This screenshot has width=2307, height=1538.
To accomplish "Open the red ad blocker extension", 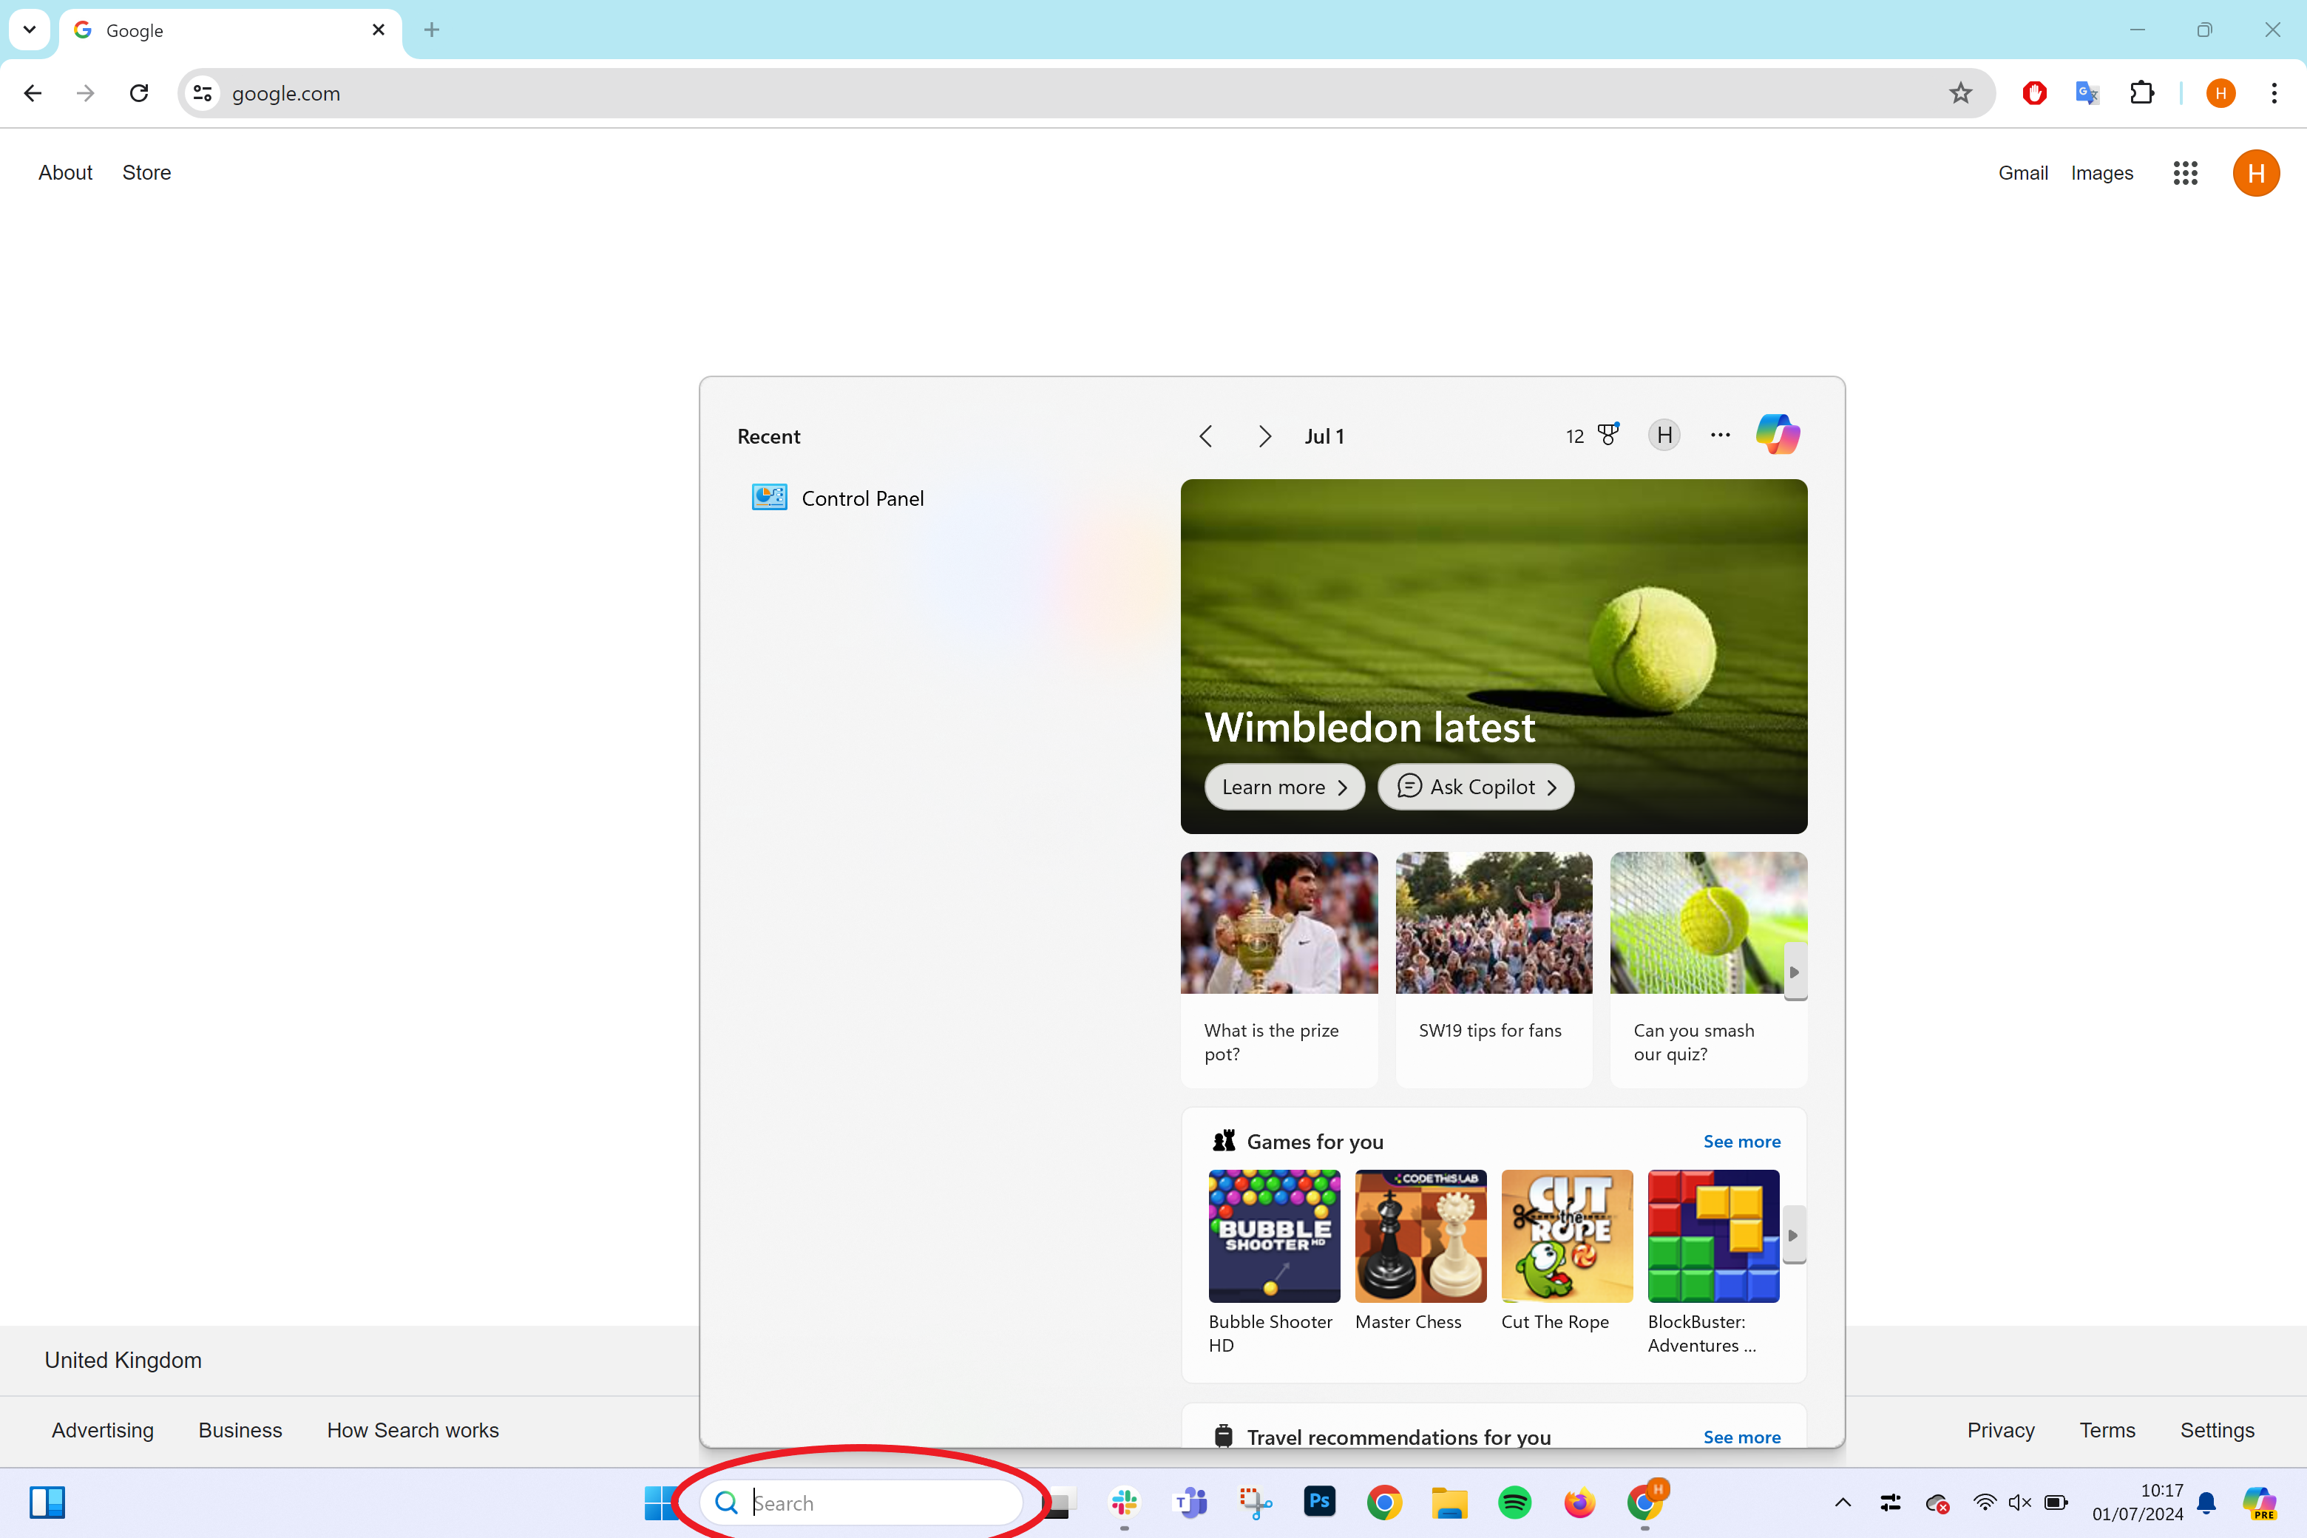I will pyautogui.click(x=2034, y=93).
